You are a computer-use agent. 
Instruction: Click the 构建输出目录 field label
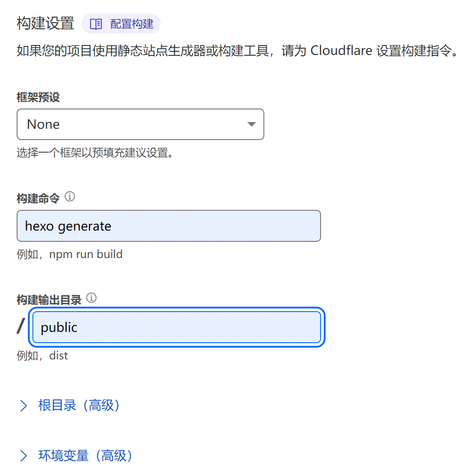pos(49,300)
